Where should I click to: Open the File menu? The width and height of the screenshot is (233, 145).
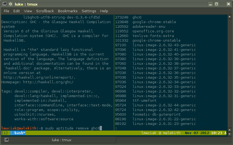tap(7, 11)
